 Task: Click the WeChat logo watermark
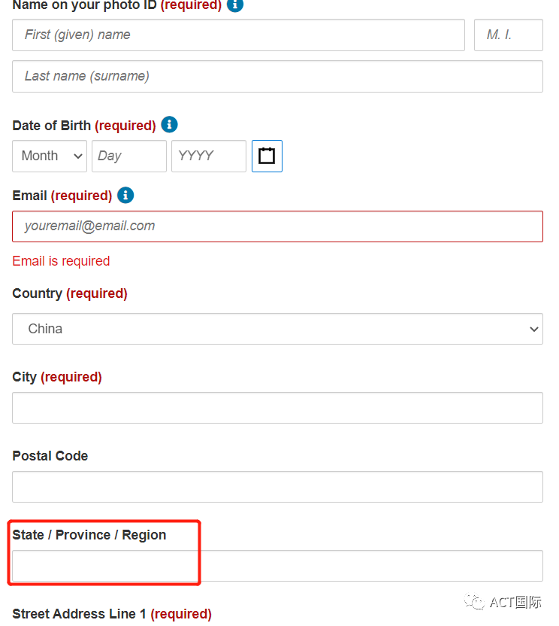coord(474,602)
